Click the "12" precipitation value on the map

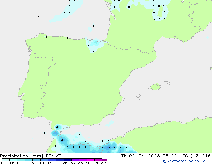(109, 148)
